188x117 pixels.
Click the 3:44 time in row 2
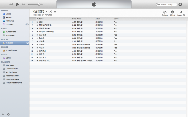tap(74, 25)
